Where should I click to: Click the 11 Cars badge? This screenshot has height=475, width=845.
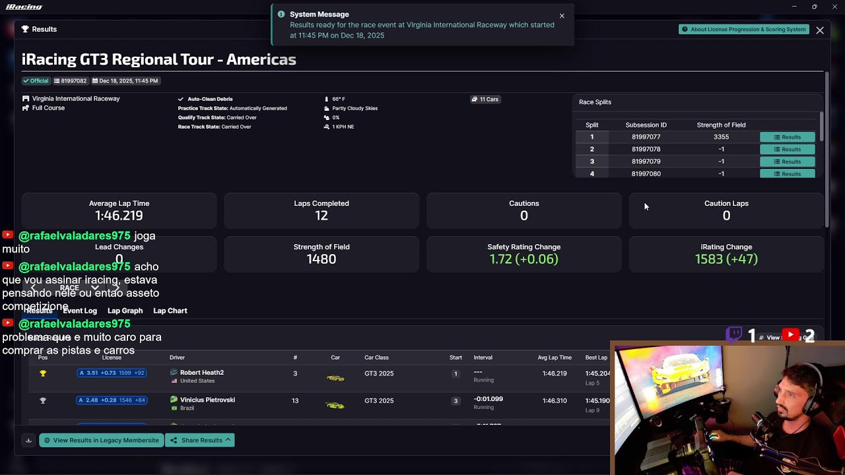tap(485, 100)
